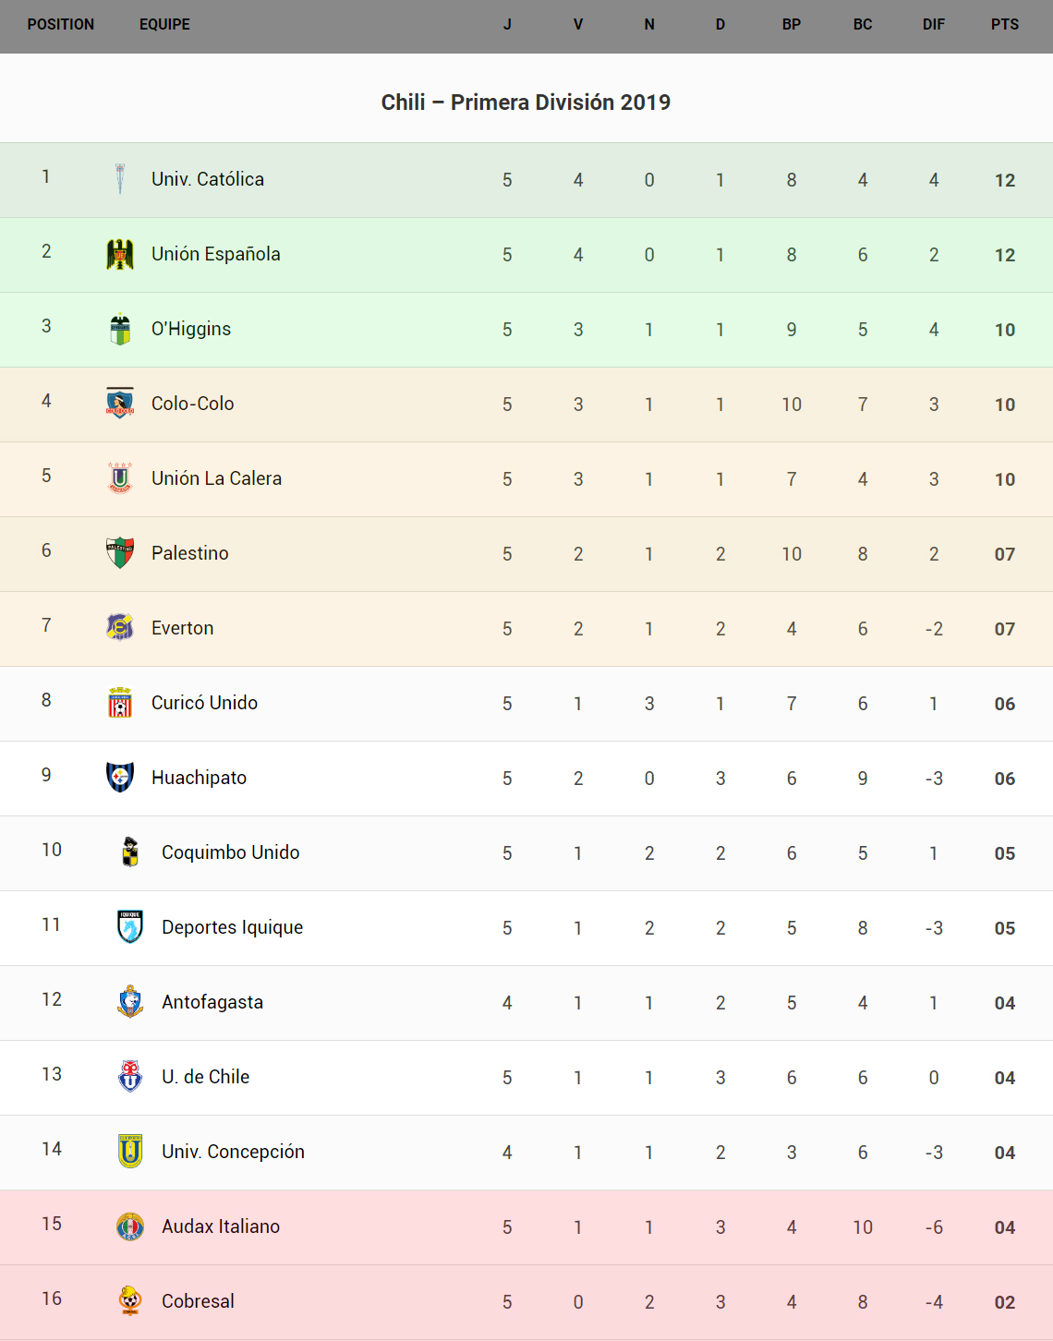Click the Colo-Colo club crest

[120, 404]
